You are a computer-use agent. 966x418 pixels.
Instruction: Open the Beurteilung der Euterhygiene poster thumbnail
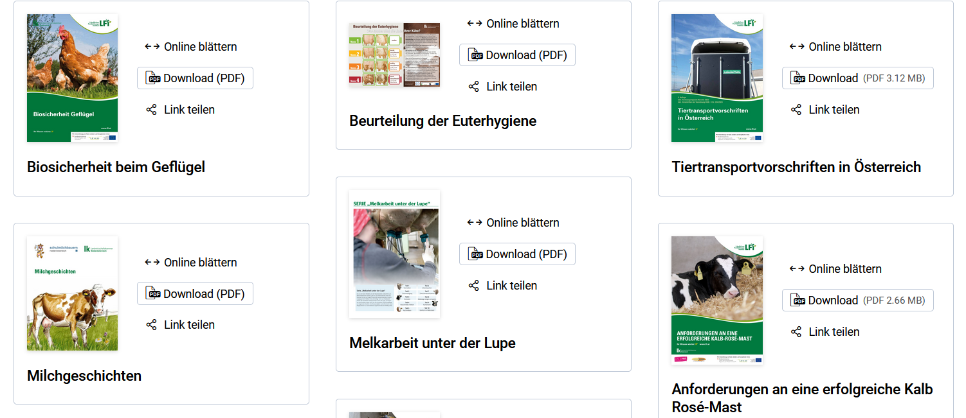point(394,55)
